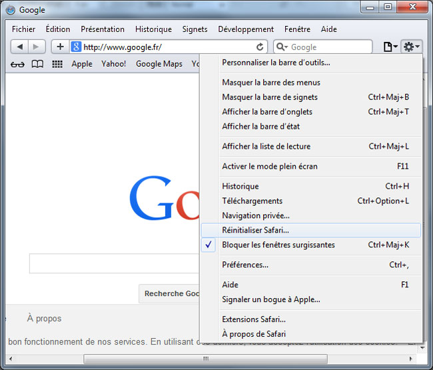Open the Historique menu in menu bar
This screenshot has height=370, width=433.
point(153,29)
